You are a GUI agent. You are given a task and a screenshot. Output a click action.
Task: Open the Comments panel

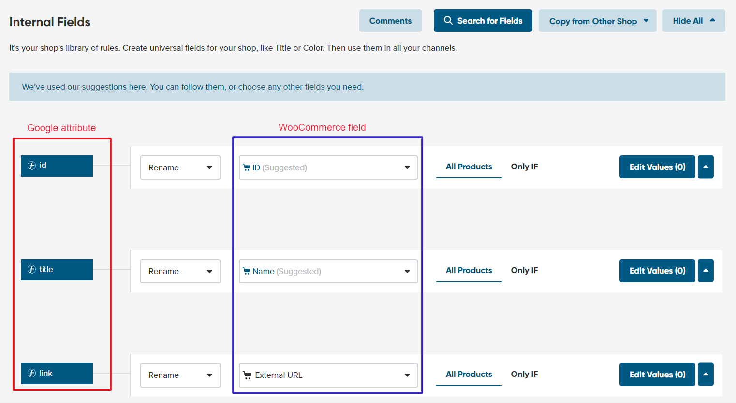point(390,21)
